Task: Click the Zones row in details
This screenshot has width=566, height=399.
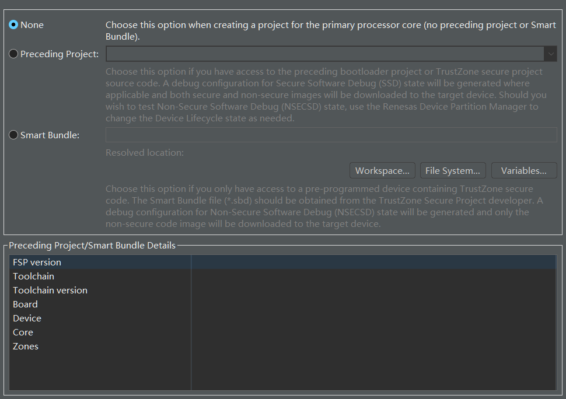Action: (x=282, y=346)
